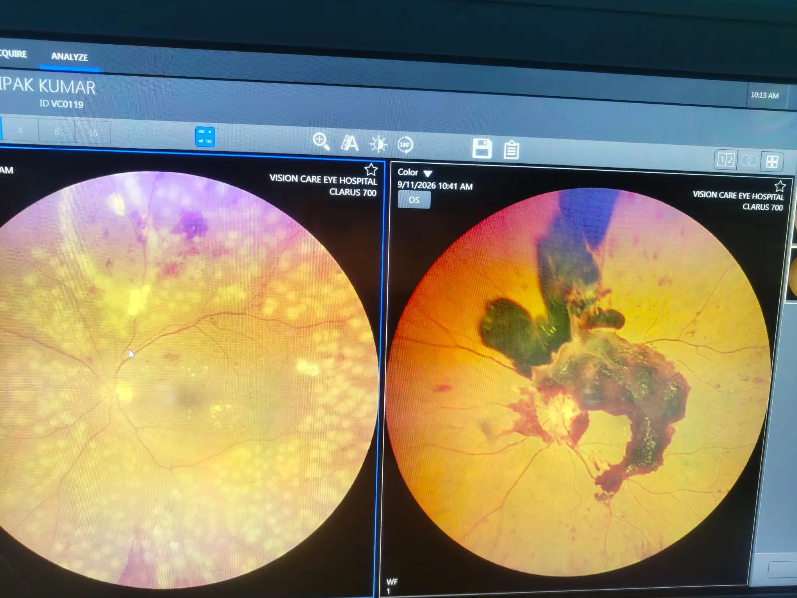The width and height of the screenshot is (797, 598).
Task: Switch to the four-tile grid view
Action: pos(772,161)
